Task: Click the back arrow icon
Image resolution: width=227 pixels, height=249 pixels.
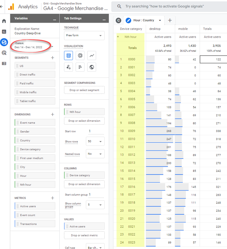Action: (x=1, y=7)
